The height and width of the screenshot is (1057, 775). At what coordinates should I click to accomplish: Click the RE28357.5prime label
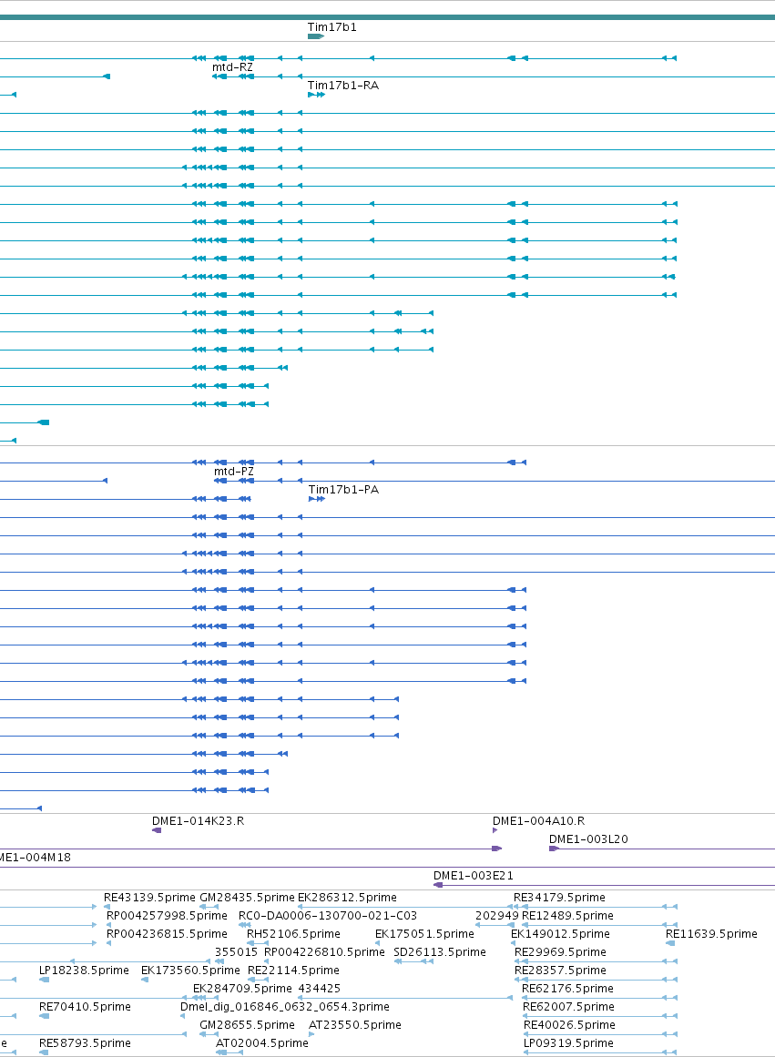[560, 971]
